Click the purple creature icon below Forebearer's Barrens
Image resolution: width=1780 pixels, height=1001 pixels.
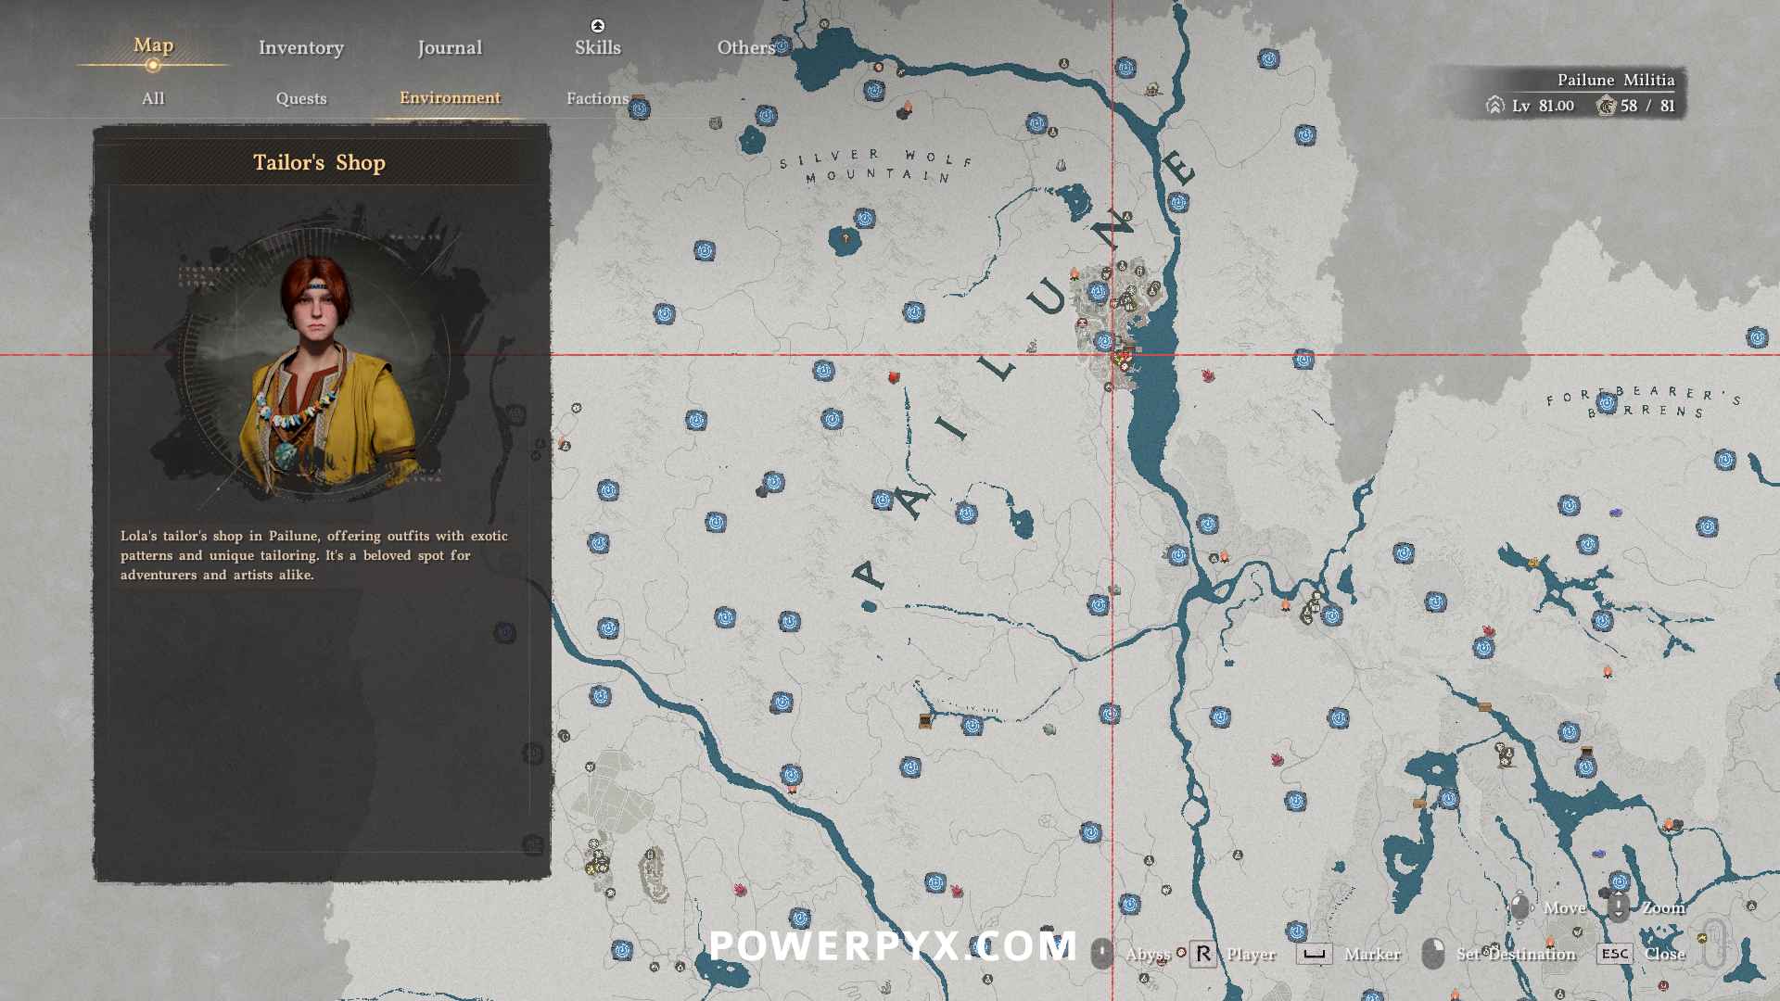[1616, 513]
